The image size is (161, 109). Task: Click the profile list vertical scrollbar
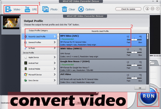tap(148, 59)
